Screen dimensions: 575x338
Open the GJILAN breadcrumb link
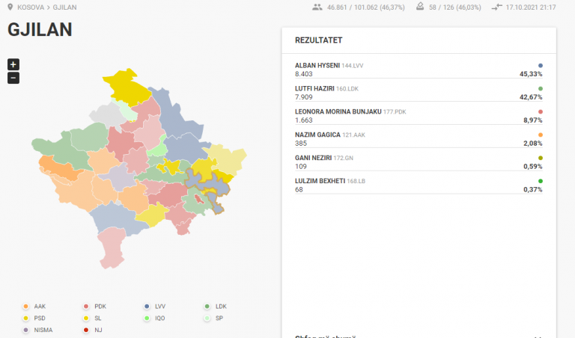pyautogui.click(x=64, y=7)
